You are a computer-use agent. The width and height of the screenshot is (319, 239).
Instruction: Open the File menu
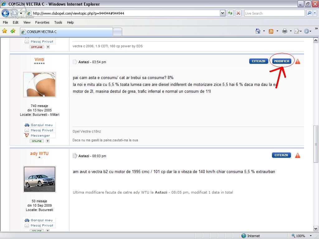6,22
